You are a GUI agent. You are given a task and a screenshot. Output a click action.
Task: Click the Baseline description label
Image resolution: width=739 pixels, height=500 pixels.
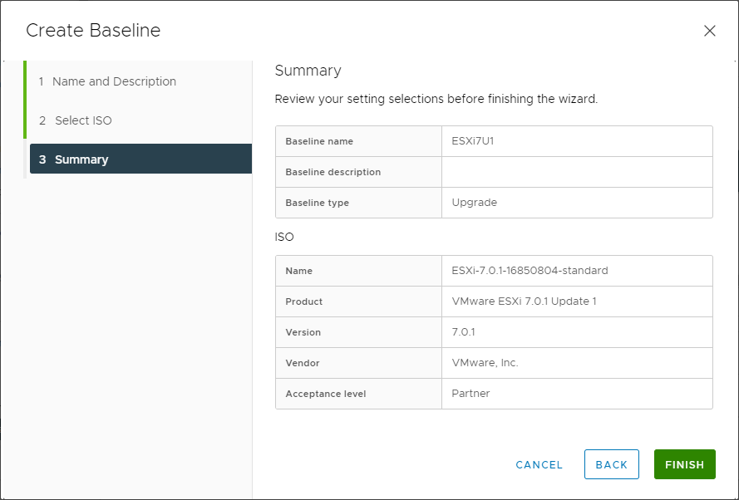(333, 172)
